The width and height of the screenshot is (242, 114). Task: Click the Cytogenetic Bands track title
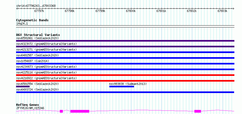point(32,20)
